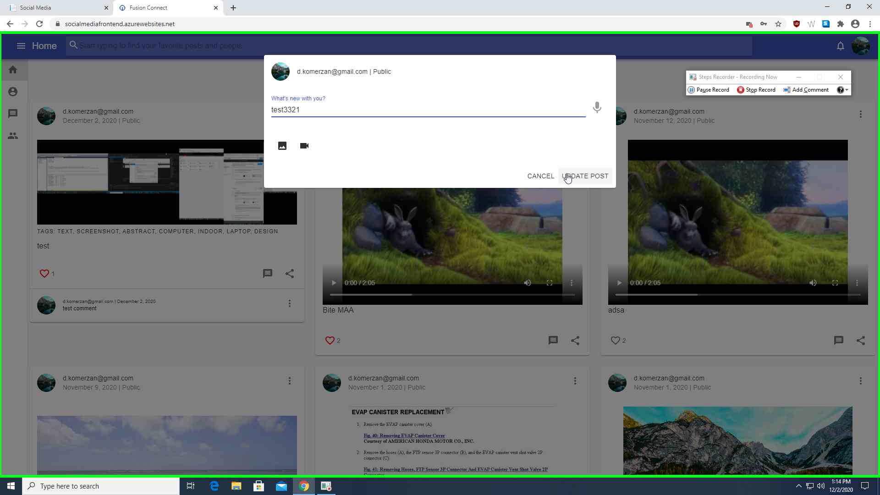
Task: Open the friends group sidebar icon
Action: (13, 136)
